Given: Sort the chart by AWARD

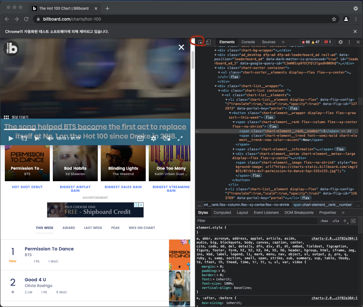Looking at the screenshot, I should [x=69, y=228].
